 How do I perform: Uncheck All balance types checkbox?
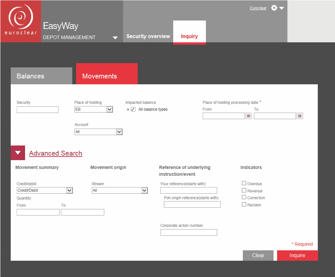coord(133,109)
